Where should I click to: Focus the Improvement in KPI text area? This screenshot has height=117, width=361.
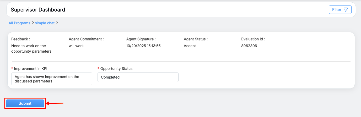click(52, 79)
